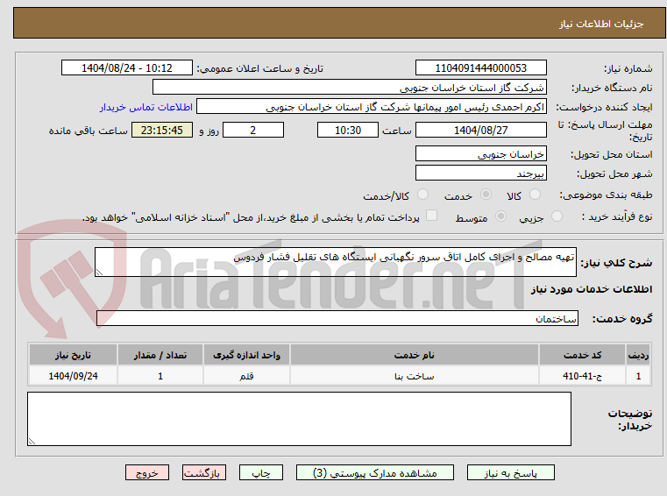Screen dimensions: 667x496
Task: Click the deadline time field 10:30
Action: [x=348, y=130]
